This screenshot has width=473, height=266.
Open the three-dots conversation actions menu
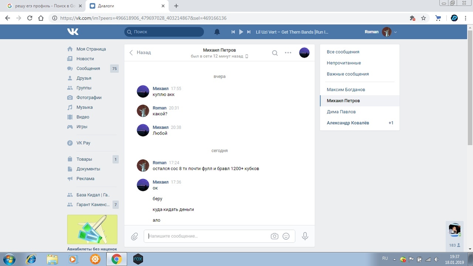(x=288, y=53)
